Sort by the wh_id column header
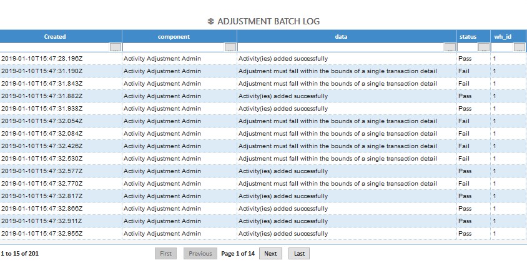This screenshot has height=270, width=527. coord(503,37)
